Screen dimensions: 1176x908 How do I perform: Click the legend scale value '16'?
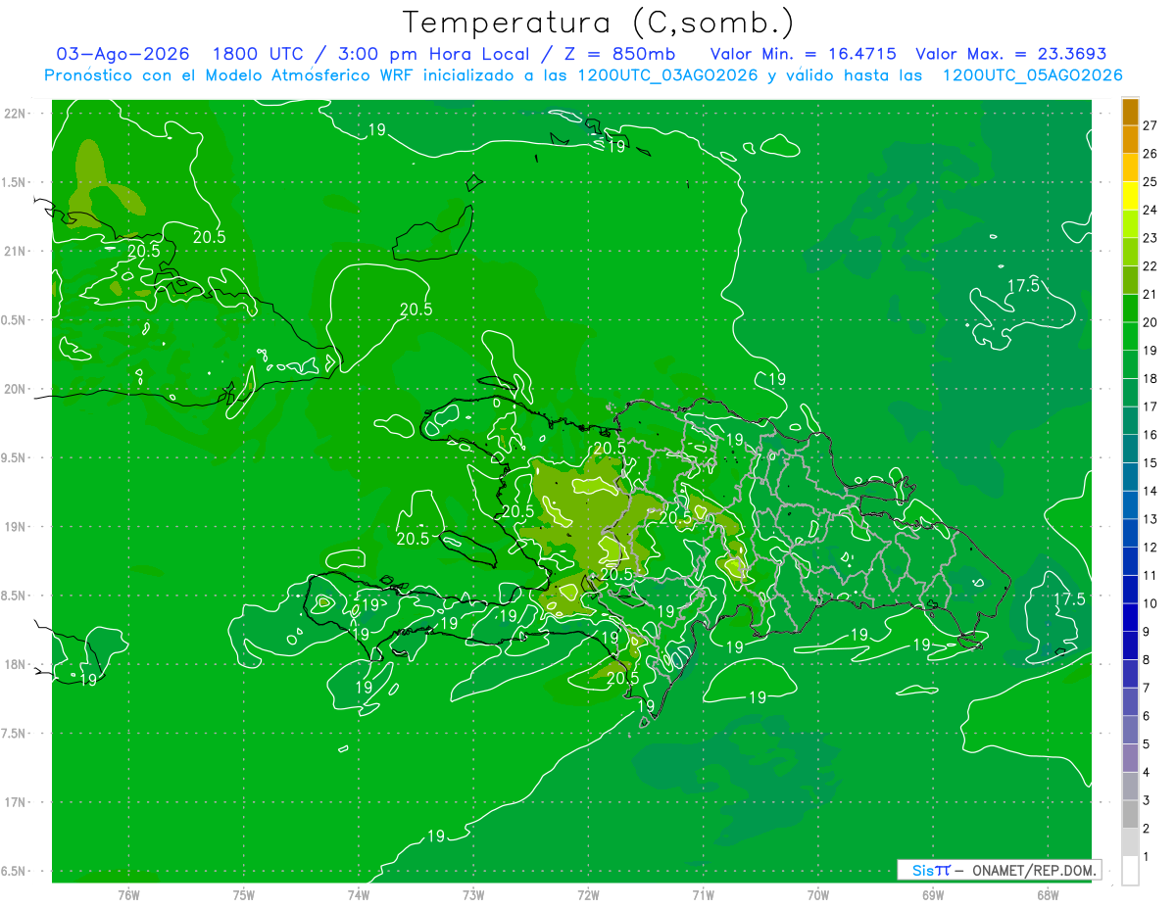(x=1151, y=435)
